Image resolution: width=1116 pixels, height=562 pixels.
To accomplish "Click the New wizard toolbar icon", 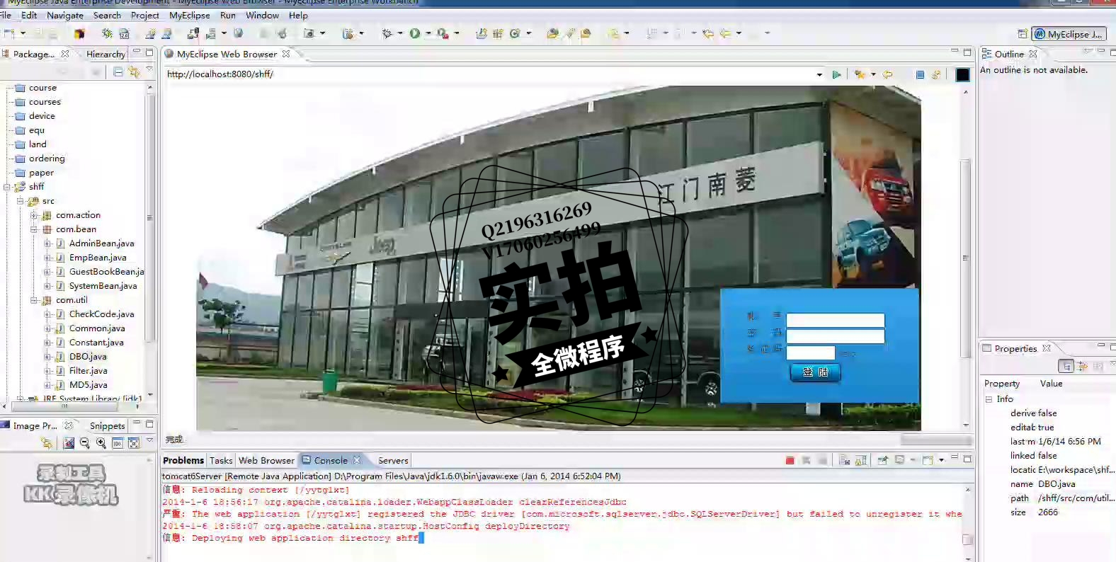I will (9, 33).
